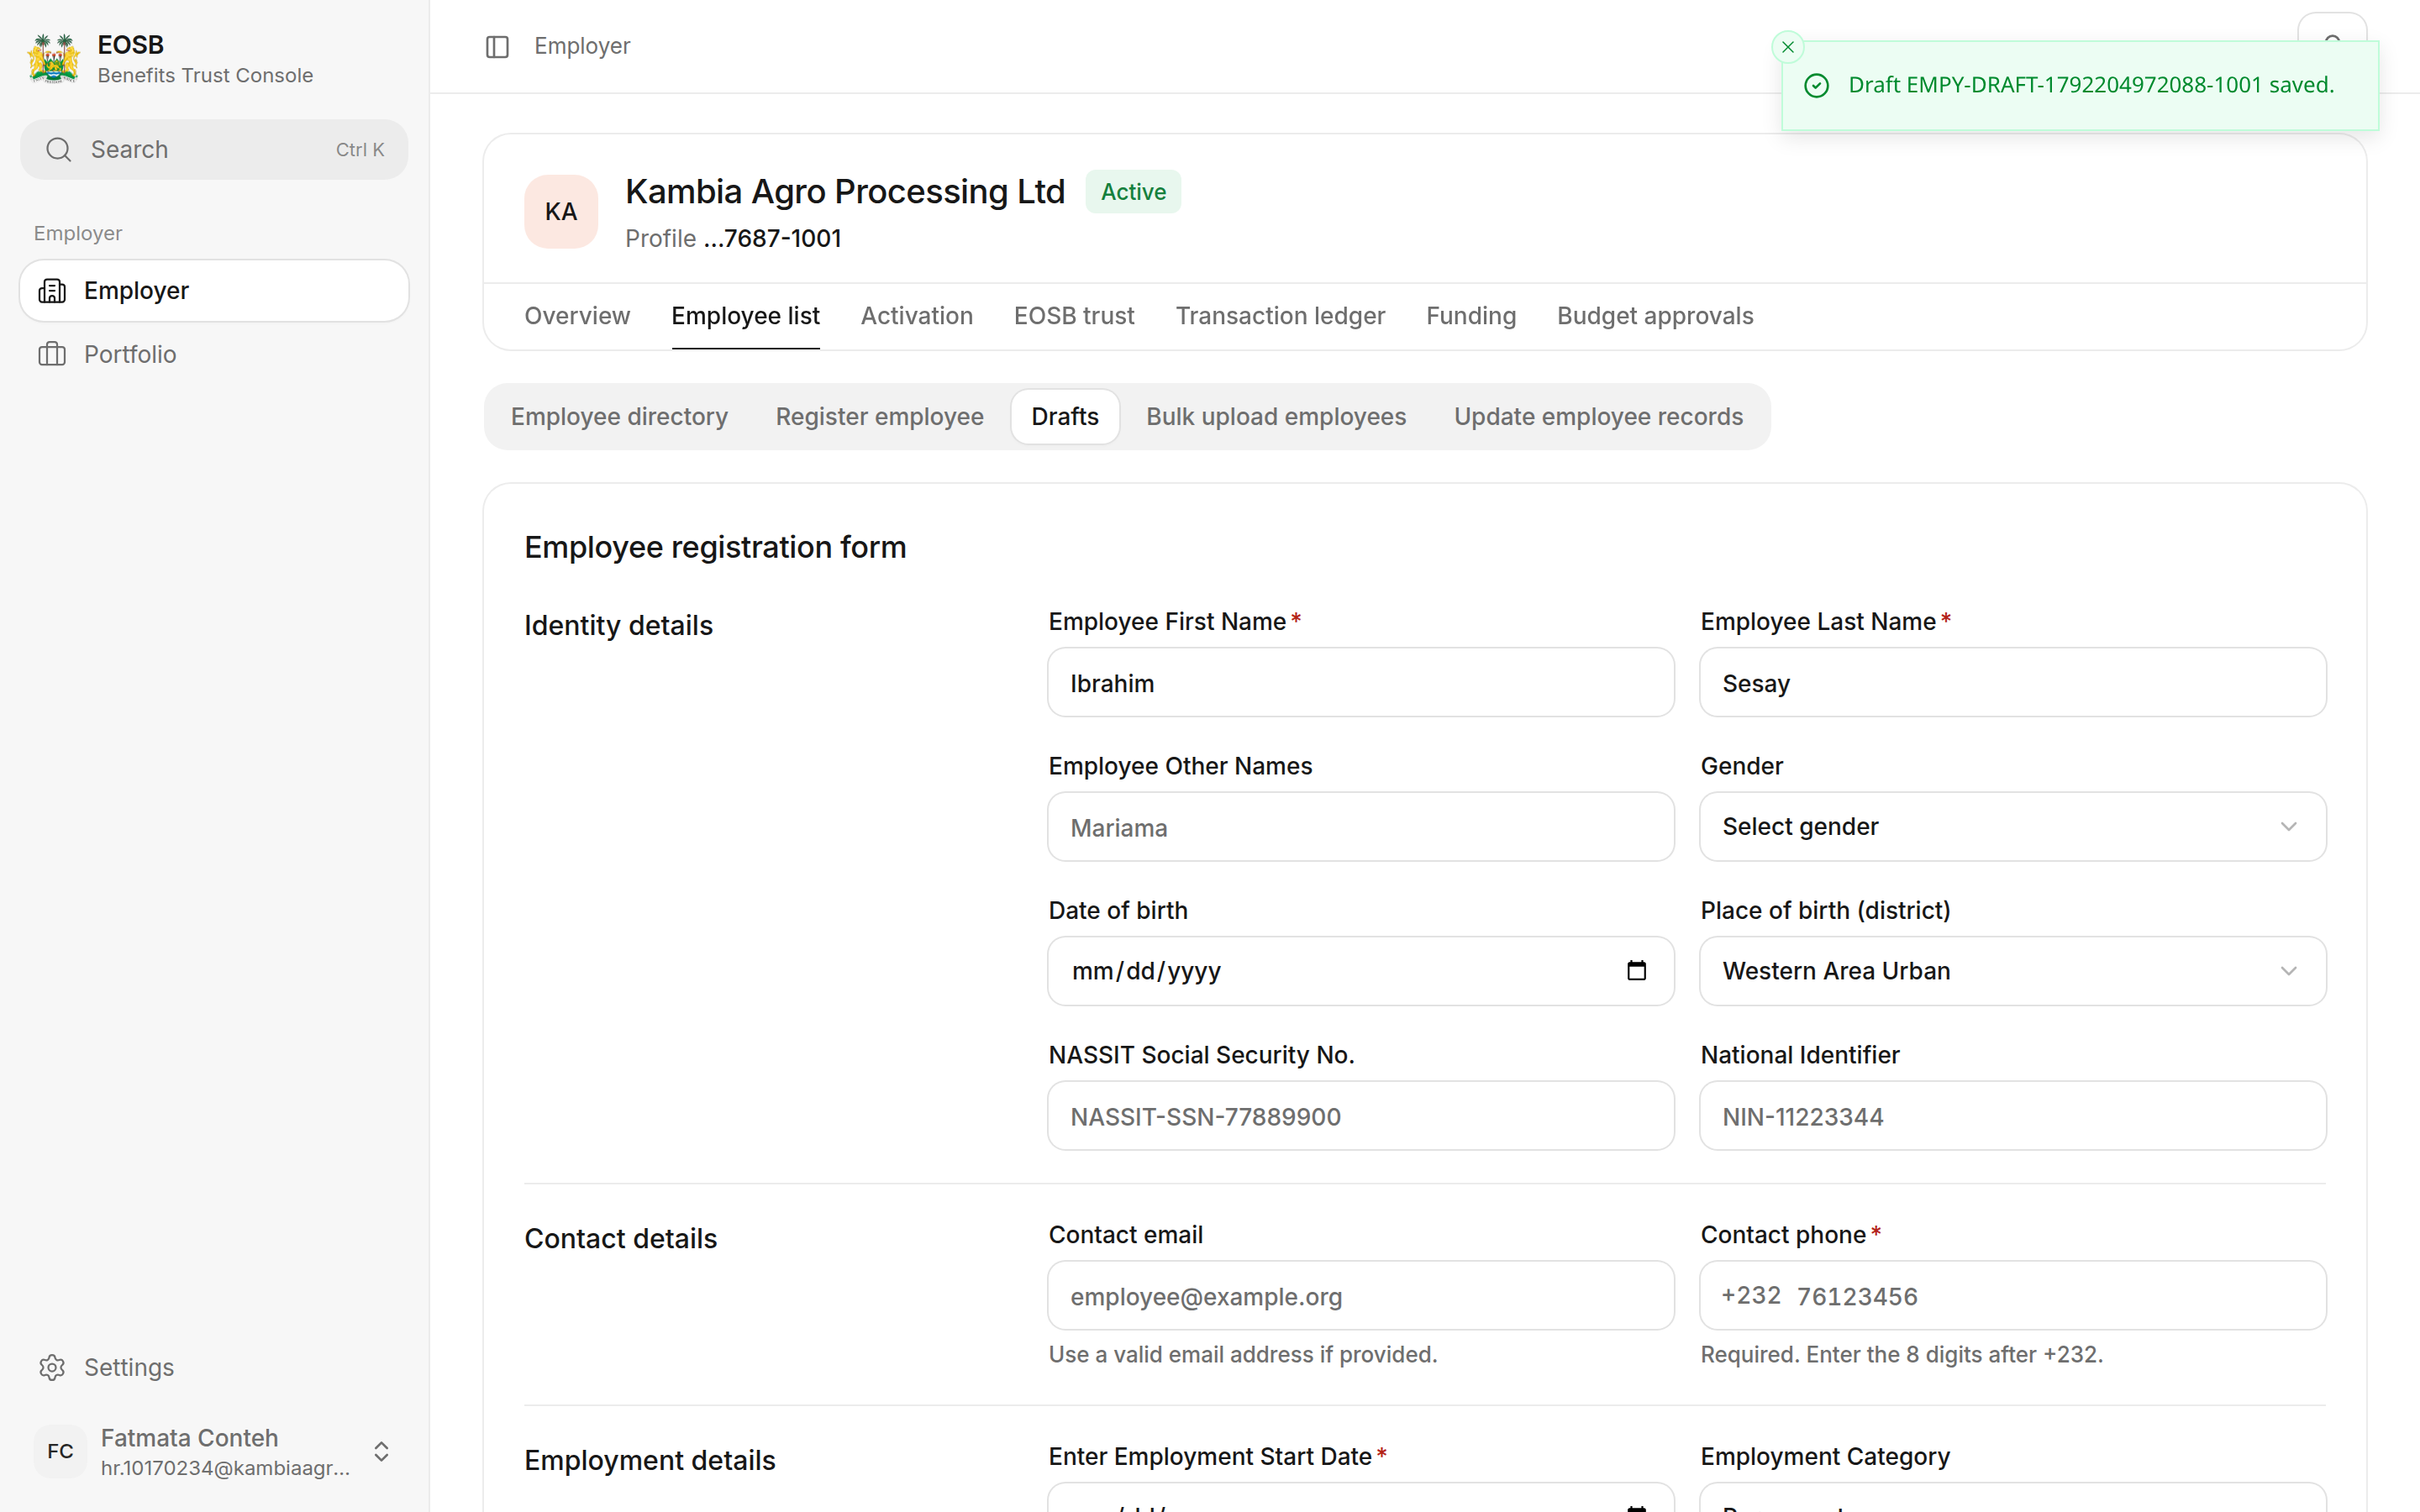The height and width of the screenshot is (1512, 2420).
Task: Click the FC user avatar
Action: click(60, 1451)
